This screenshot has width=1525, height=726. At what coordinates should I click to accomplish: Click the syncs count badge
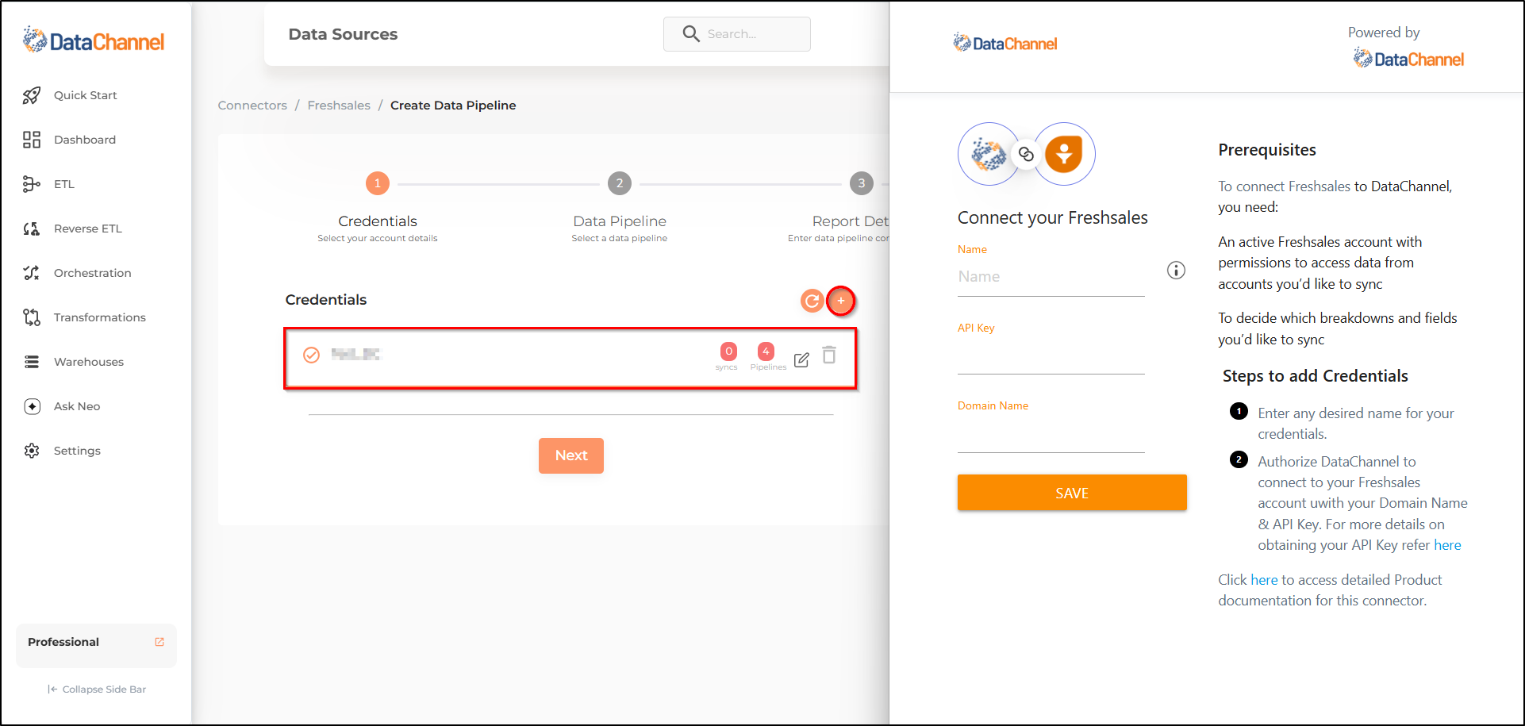pos(728,351)
